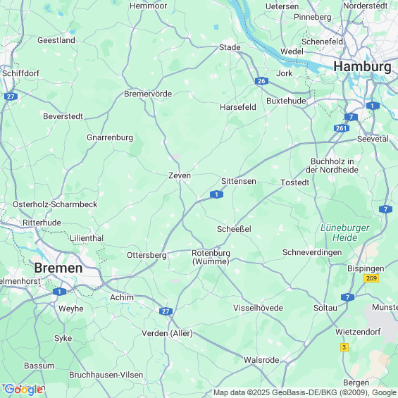Click the A1 shield south of Bremen
398x398 pixels.
pos(59,292)
